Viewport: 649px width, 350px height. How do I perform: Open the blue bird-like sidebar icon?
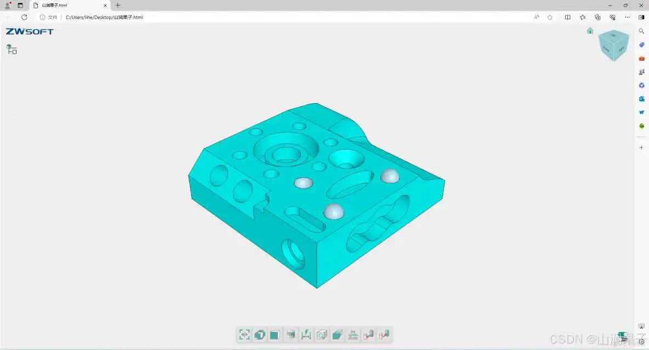[x=641, y=112]
